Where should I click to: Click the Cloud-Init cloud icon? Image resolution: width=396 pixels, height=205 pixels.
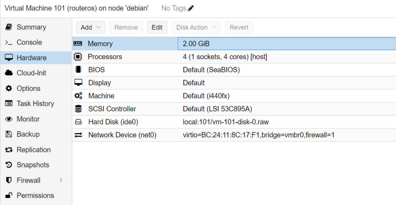(x=9, y=73)
